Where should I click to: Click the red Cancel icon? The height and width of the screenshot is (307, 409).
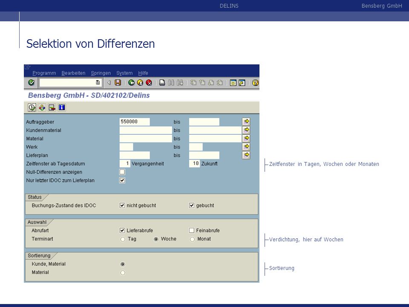(149, 83)
